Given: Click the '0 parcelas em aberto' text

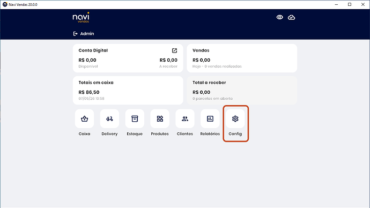Looking at the screenshot, I should (x=212, y=99).
